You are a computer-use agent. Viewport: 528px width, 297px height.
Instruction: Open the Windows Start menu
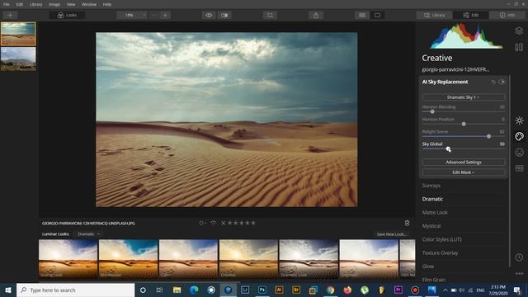8,290
